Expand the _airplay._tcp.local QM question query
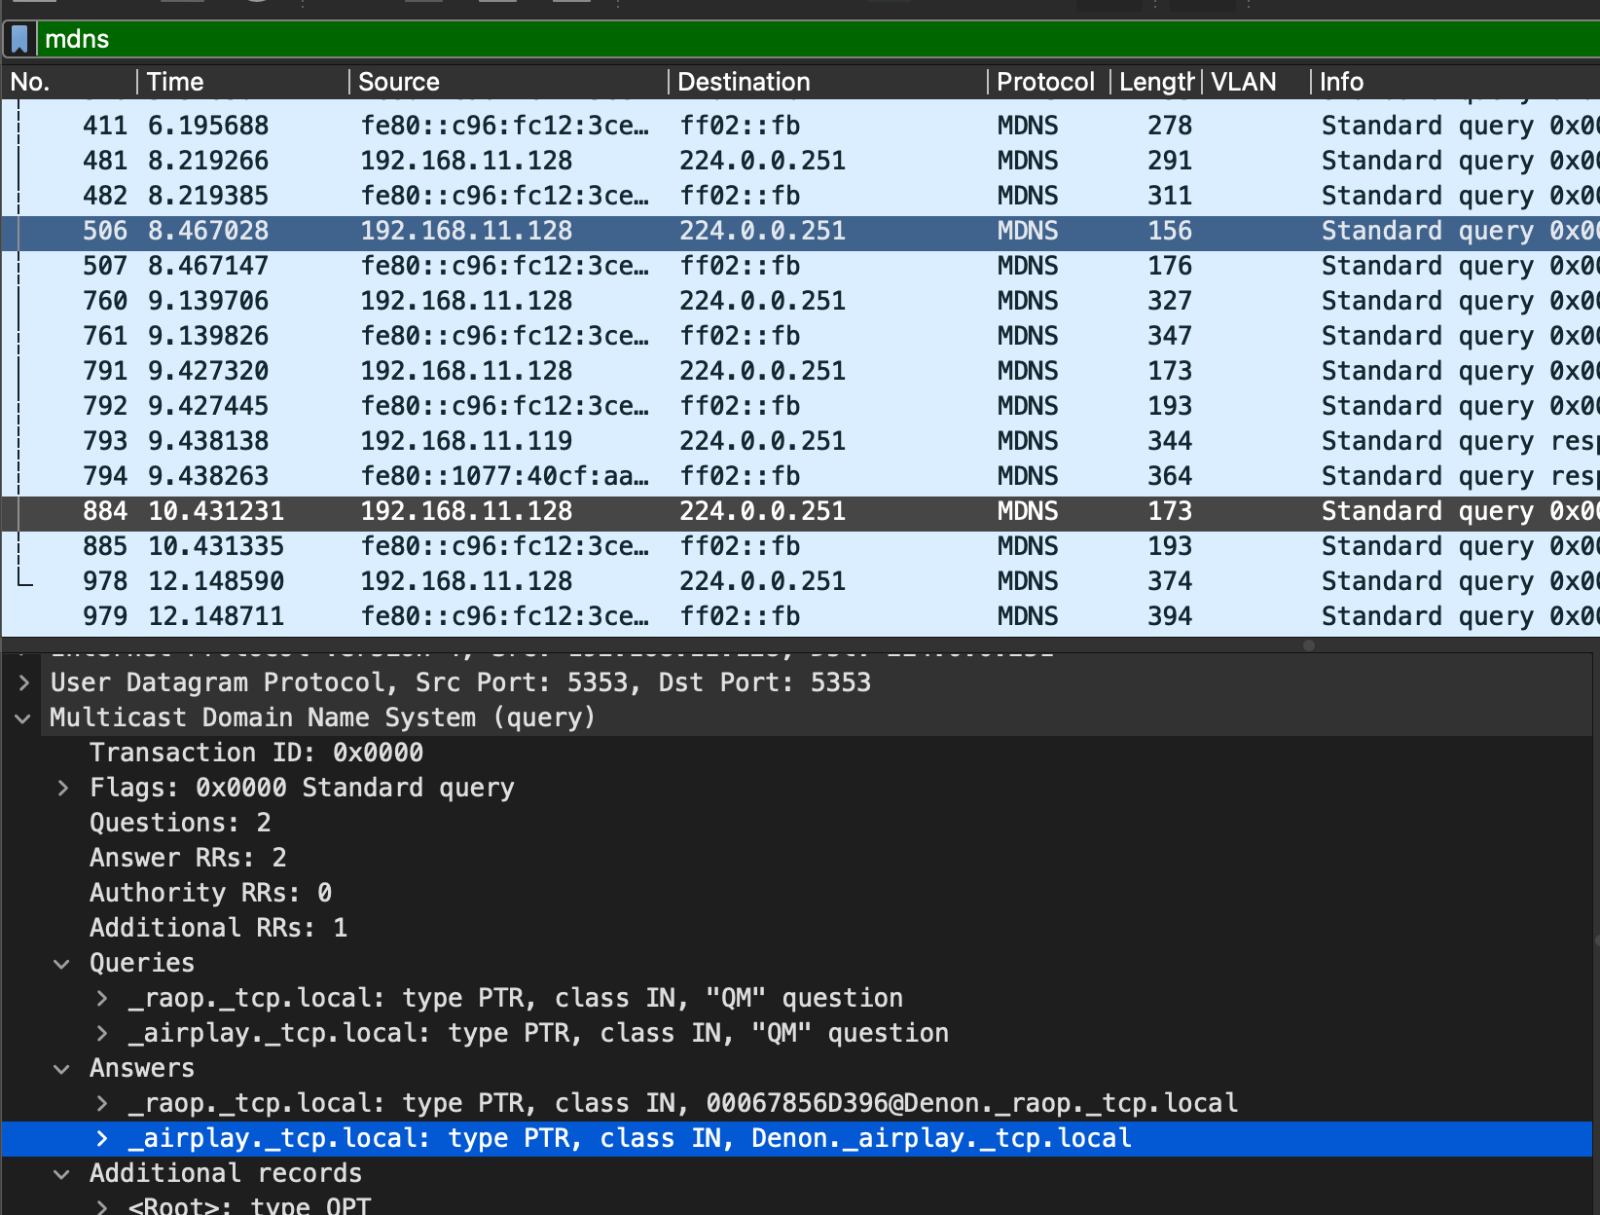1600x1215 pixels. tap(102, 1033)
